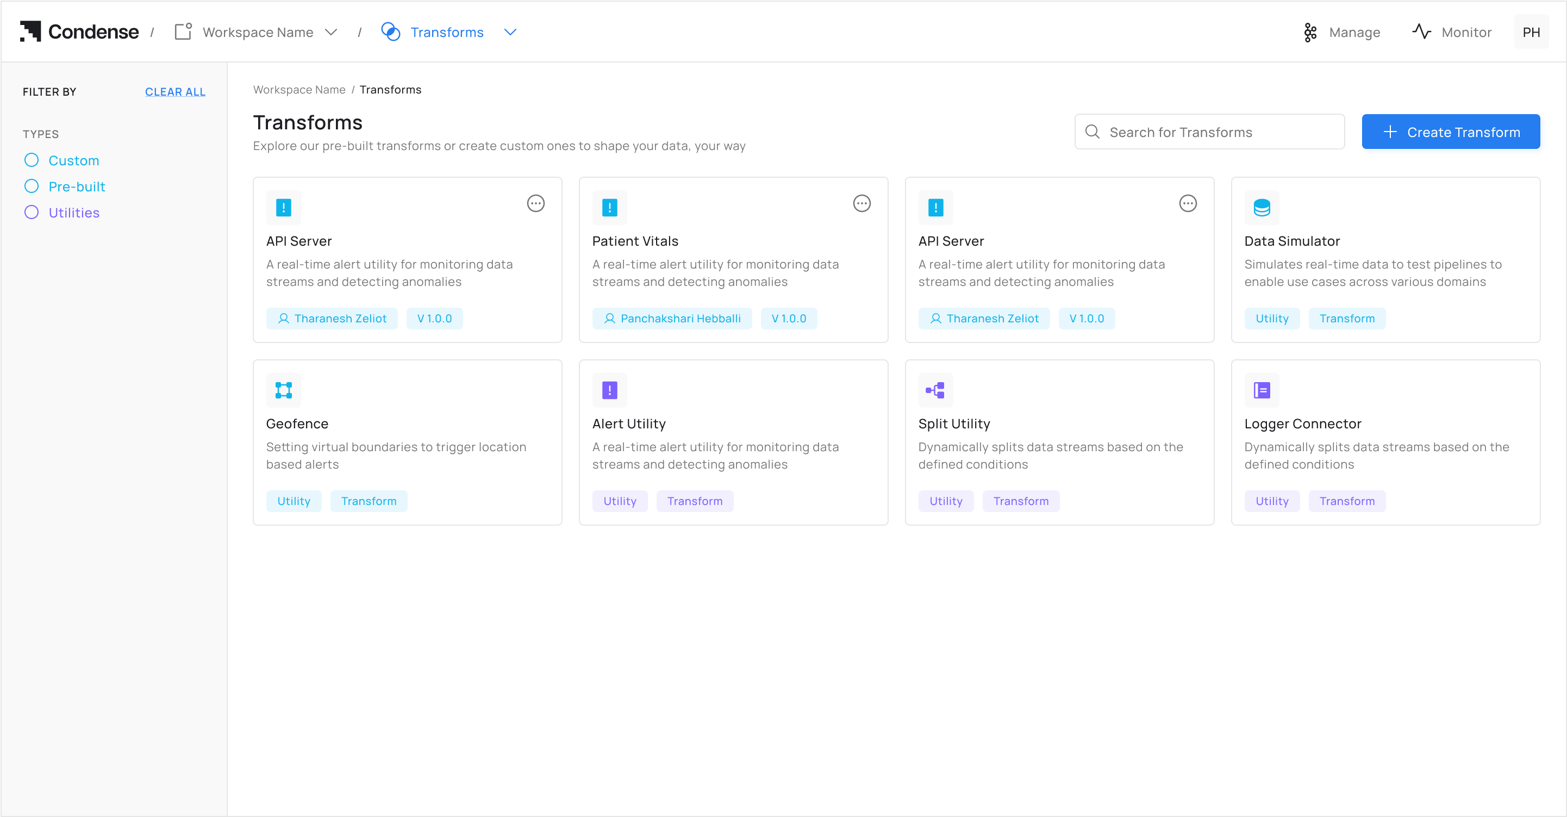Click the Data Simulator database icon
1567x817 pixels.
click(1261, 208)
